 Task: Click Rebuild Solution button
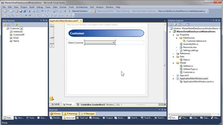(80, 11)
